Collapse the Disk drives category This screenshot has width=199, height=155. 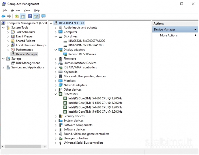tap(56, 37)
